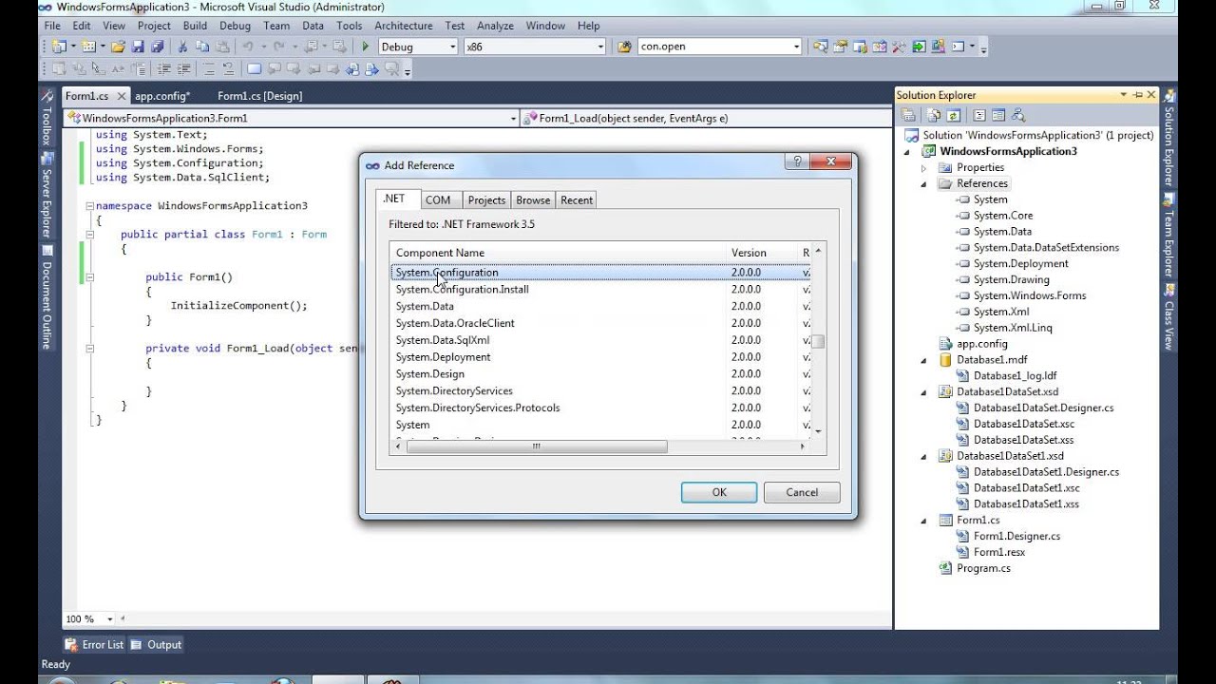Click the Refresh icon in Solution Explorer
1216x684 pixels.
[953, 115]
